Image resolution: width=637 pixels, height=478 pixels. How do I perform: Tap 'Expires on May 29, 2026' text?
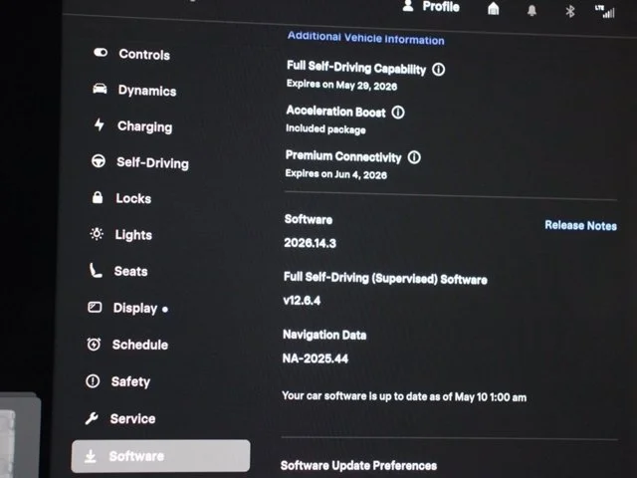[x=341, y=85]
